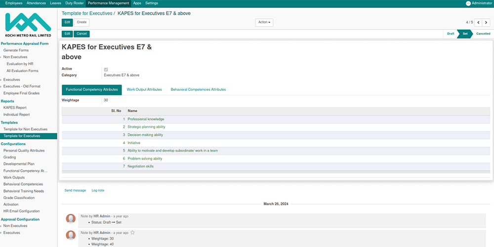Click the Send message link
The image size is (494, 247).
tap(75, 190)
